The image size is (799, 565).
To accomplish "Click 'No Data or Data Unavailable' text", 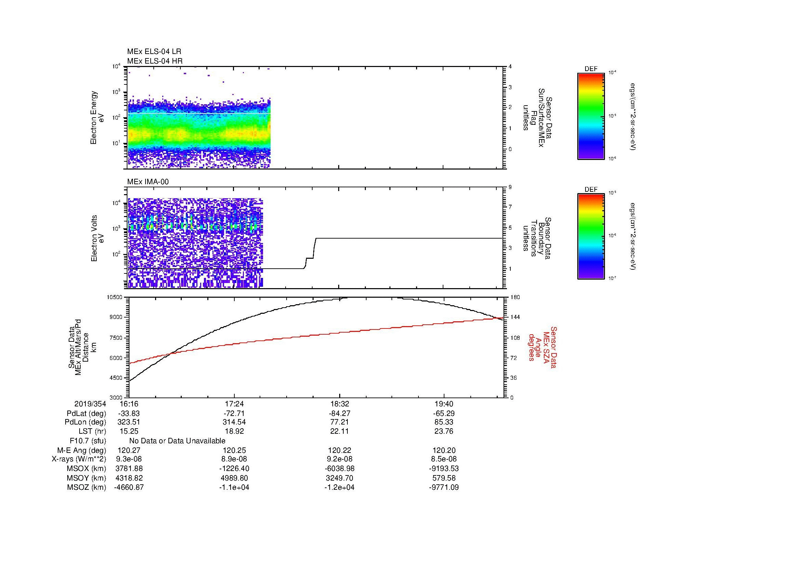I will pos(177,441).
